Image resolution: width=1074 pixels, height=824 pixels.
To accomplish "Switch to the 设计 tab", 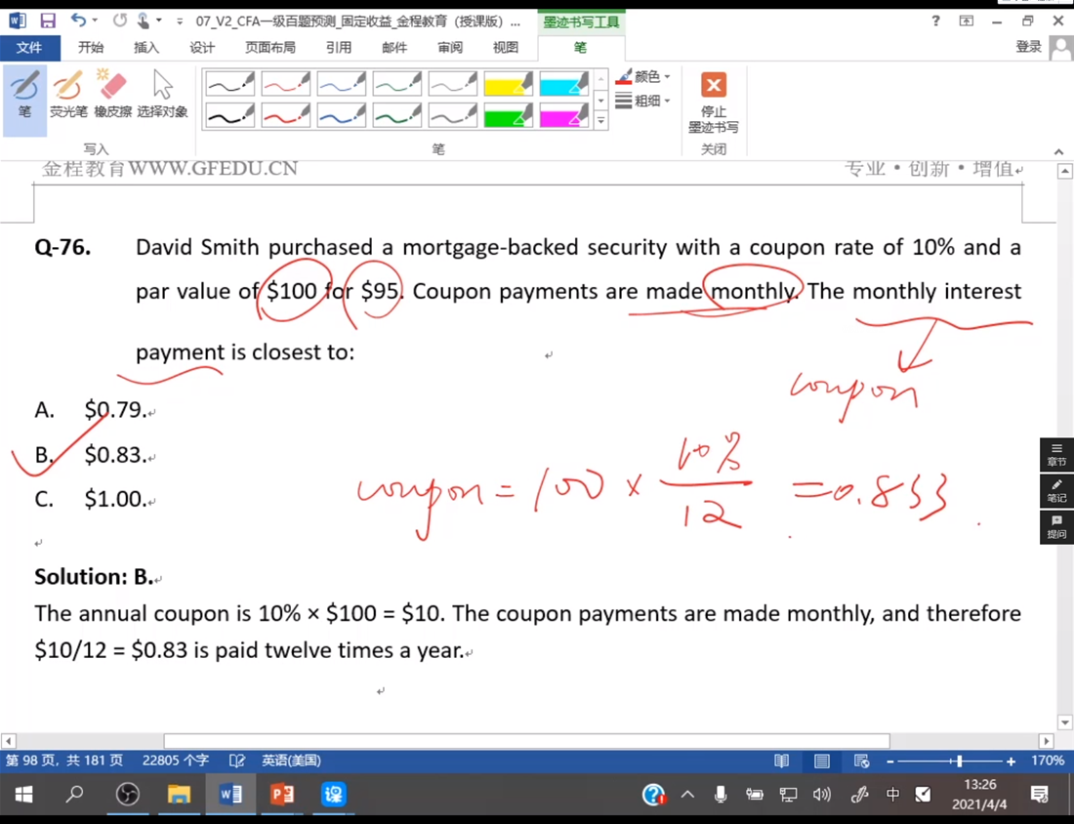I will [x=202, y=47].
